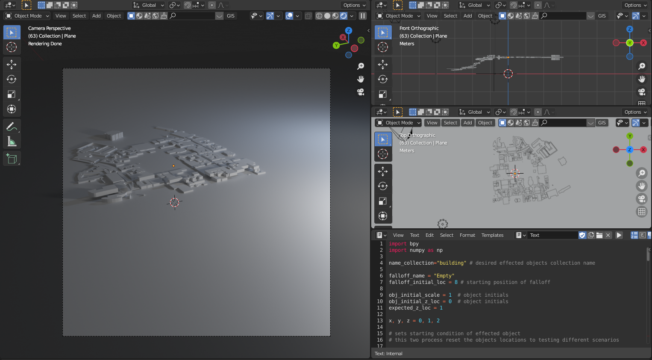Open a text file with folder icon
Viewport: 652px width, 360px height.
599,235
